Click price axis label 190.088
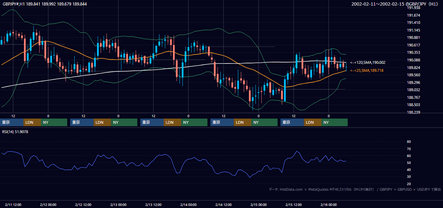The image size is (443, 208). pos(414,60)
